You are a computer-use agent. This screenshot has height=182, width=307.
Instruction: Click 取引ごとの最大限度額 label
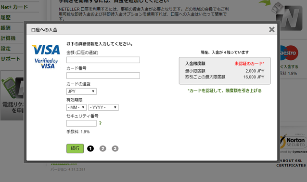coord(205,77)
